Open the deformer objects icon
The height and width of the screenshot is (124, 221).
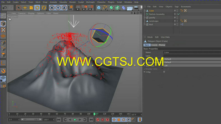tap(123, 8)
